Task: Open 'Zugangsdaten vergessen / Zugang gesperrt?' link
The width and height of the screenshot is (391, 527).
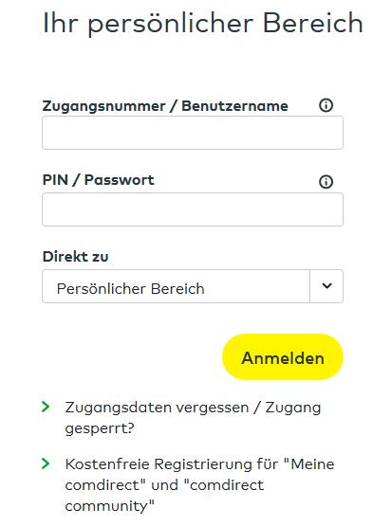Action: (193, 417)
